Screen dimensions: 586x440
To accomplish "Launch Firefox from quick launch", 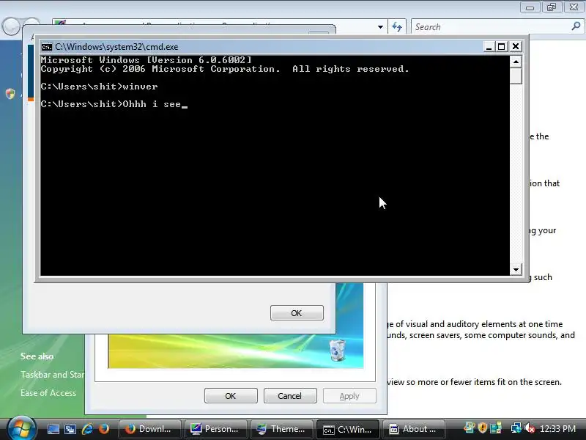I will tap(104, 429).
